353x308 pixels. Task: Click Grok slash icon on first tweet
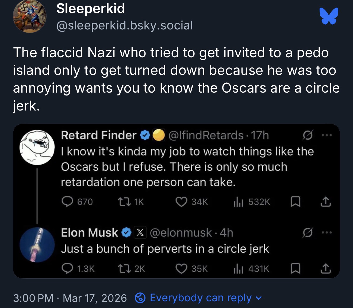coord(307,135)
